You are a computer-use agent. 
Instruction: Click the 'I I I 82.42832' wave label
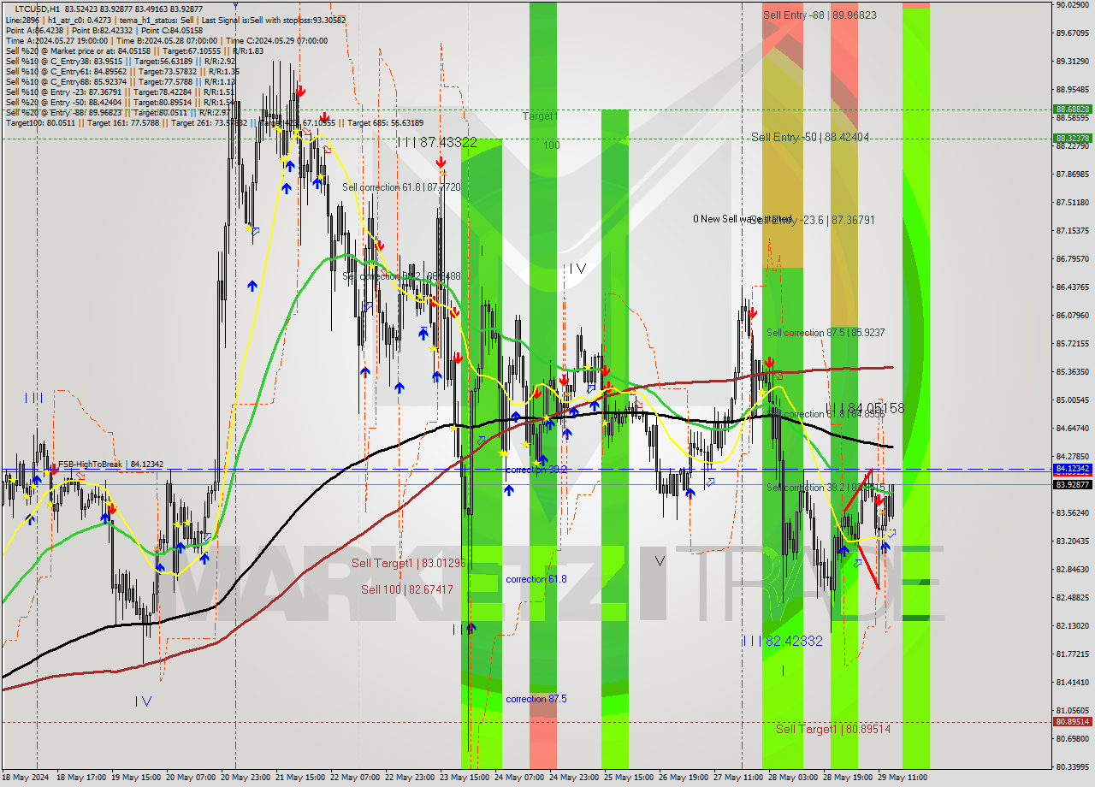[x=782, y=641]
